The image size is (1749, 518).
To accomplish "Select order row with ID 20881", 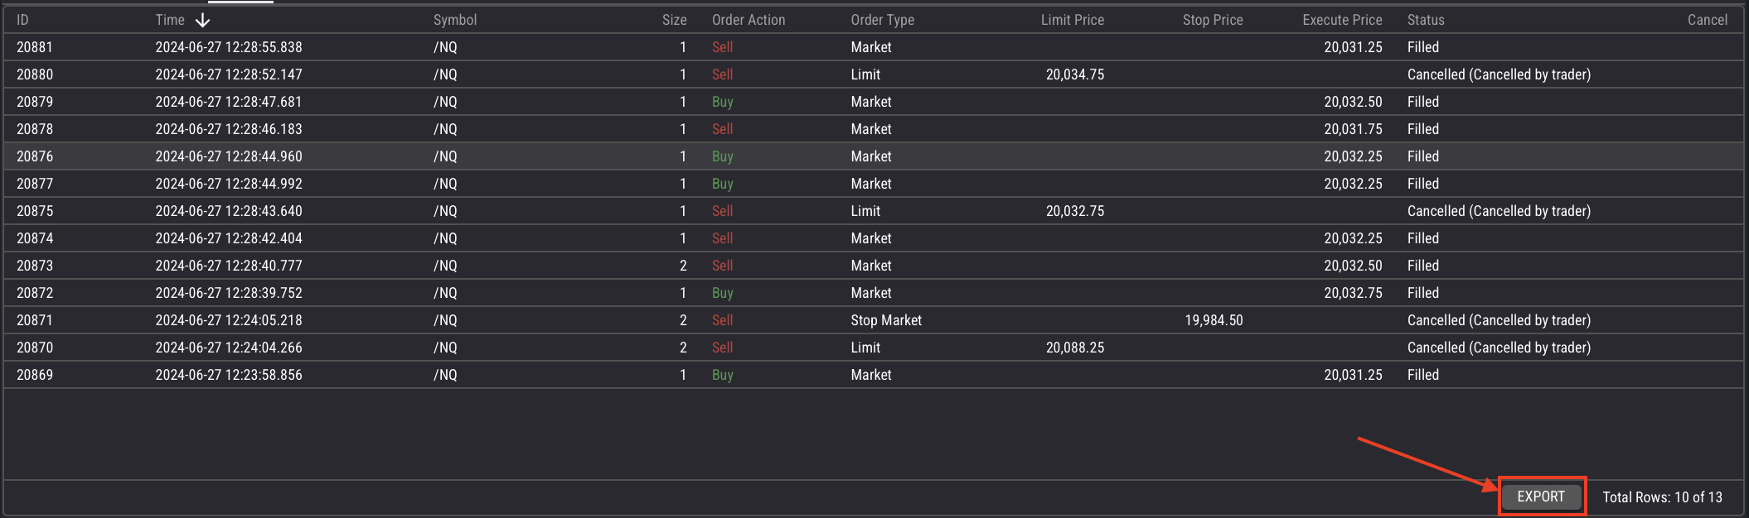I will point(35,47).
